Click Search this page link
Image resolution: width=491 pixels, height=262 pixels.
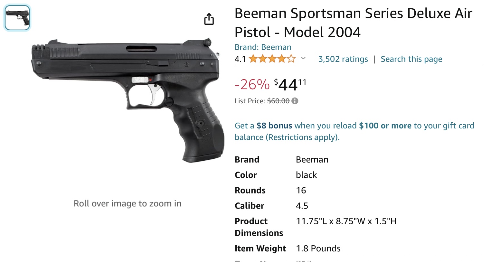click(411, 59)
